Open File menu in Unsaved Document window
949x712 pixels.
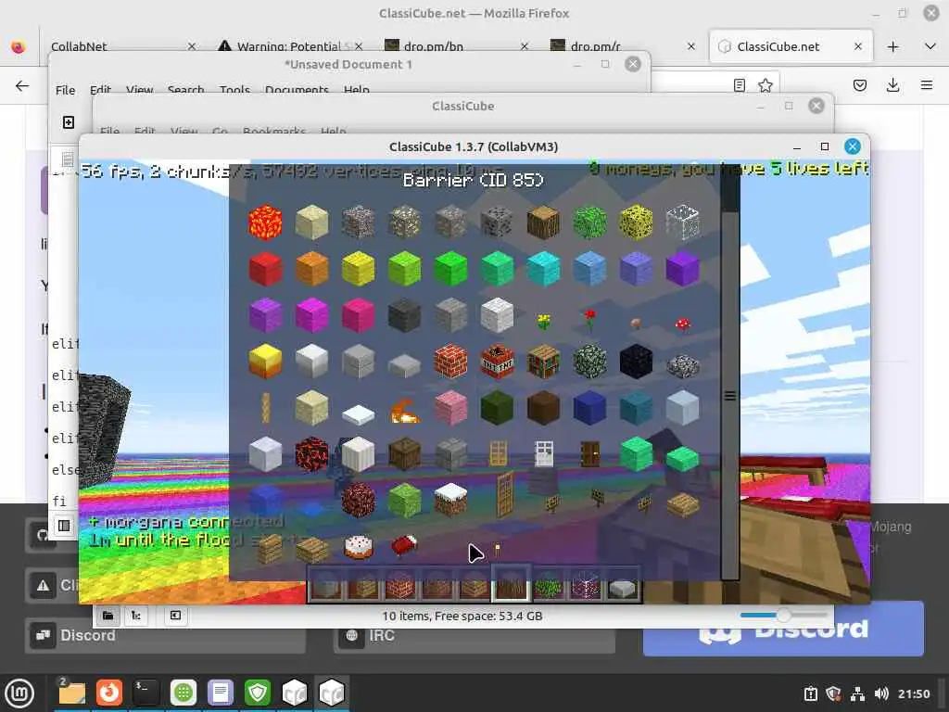tap(66, 90)
